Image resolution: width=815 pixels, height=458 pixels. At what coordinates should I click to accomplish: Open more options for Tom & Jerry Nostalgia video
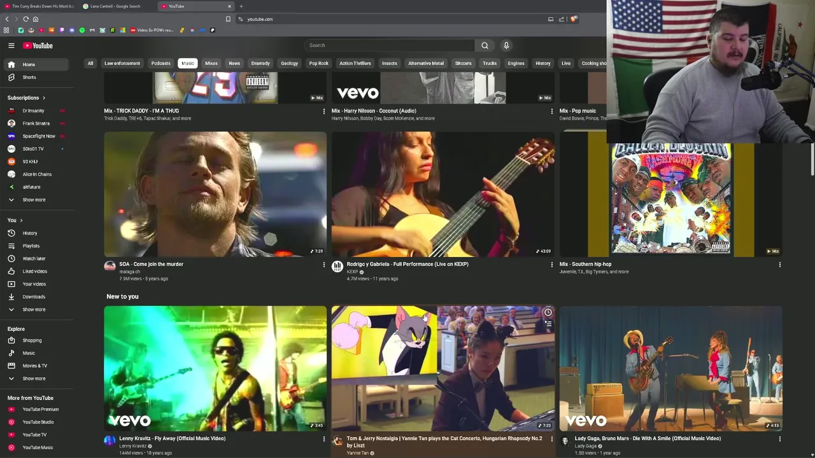(x=551, y=439)
